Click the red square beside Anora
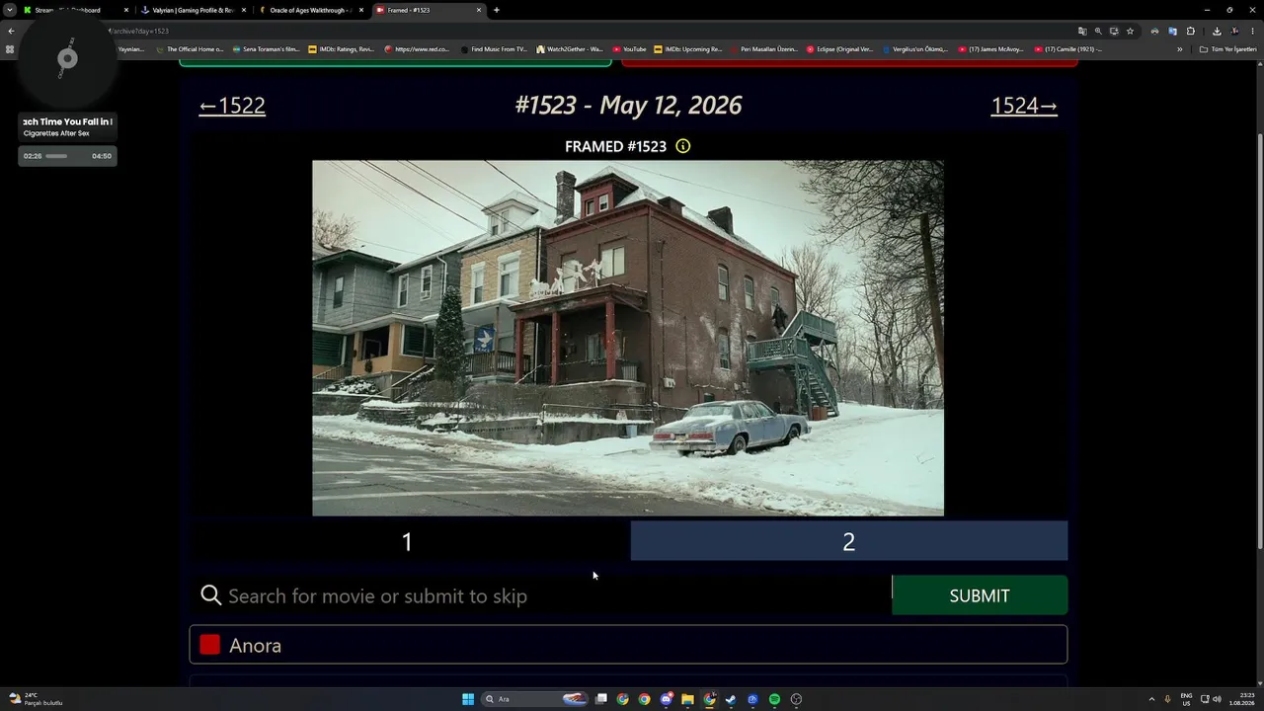The image size is (1264, 711). click(x=209, y=645)
